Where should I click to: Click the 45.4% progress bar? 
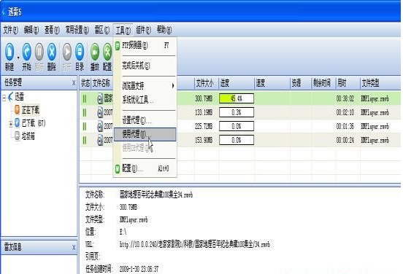pos(237,98)
